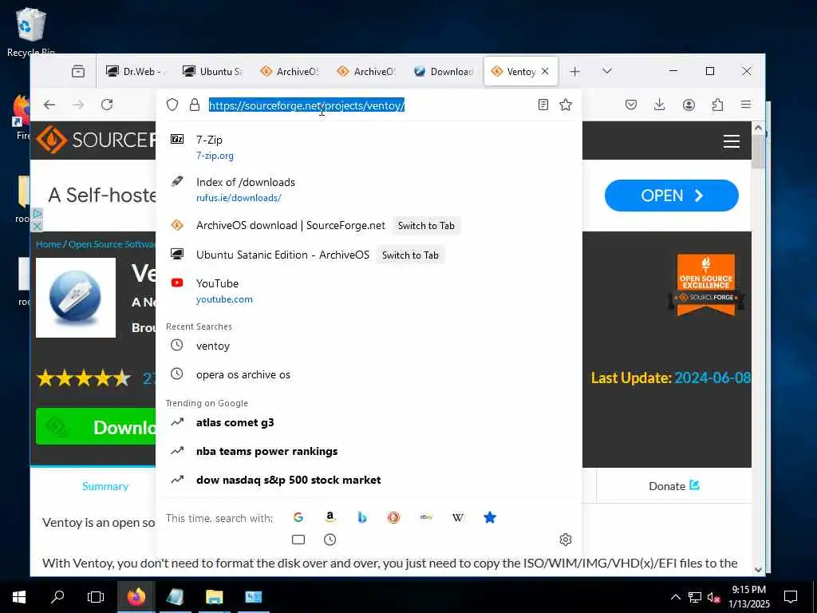
Task: Click Switch to Tab for Ubuntu Satanic Edition
Action: click(410, 255)
